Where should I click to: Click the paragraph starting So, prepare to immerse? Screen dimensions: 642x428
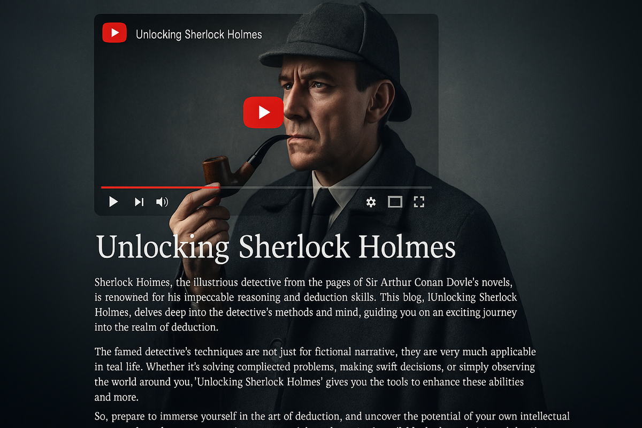[x=332, y=419]
